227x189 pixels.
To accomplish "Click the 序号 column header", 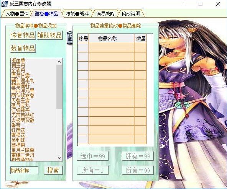I will pyautogui.click(x=83, y=38).
